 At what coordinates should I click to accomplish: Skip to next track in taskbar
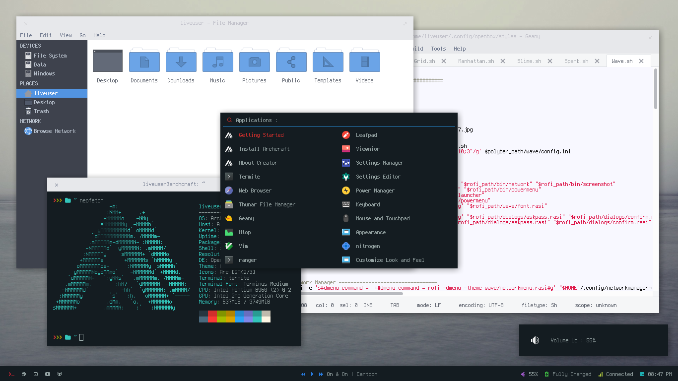point(321,374)
